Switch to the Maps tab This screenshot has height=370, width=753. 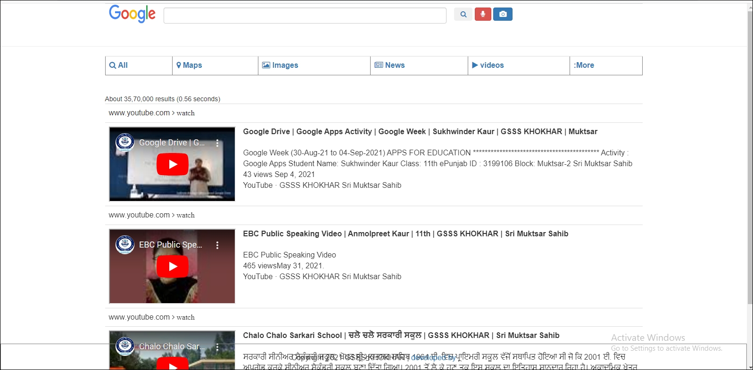point(189,65)
